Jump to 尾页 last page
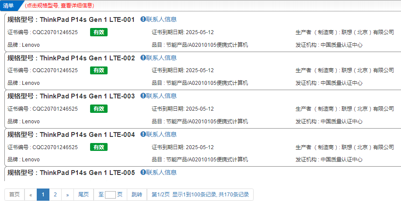Image resolution: width=401 pixels, height=206 pixels. [x=84, y=195]
